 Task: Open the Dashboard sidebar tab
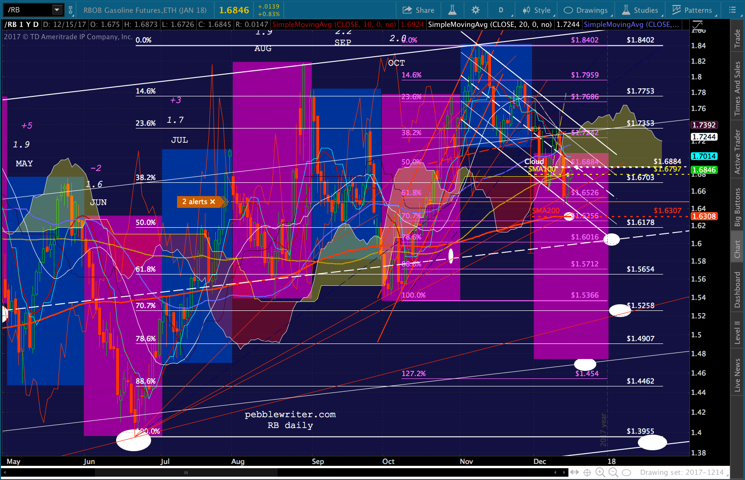click(x=737, y=290)
